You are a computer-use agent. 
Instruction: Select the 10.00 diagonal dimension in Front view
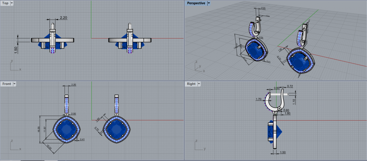49,148
